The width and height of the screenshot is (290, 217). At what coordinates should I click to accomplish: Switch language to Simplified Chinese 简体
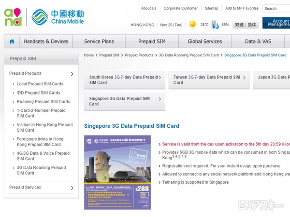(x=252, y=25)
